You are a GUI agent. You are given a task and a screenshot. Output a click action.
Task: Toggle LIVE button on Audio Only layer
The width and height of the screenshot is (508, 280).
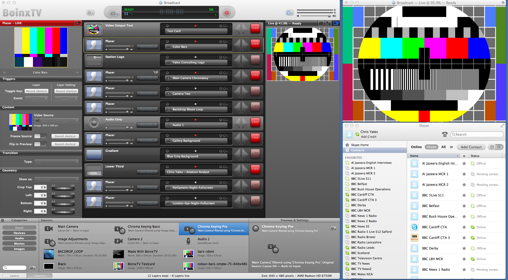click(x=255, y=122)
